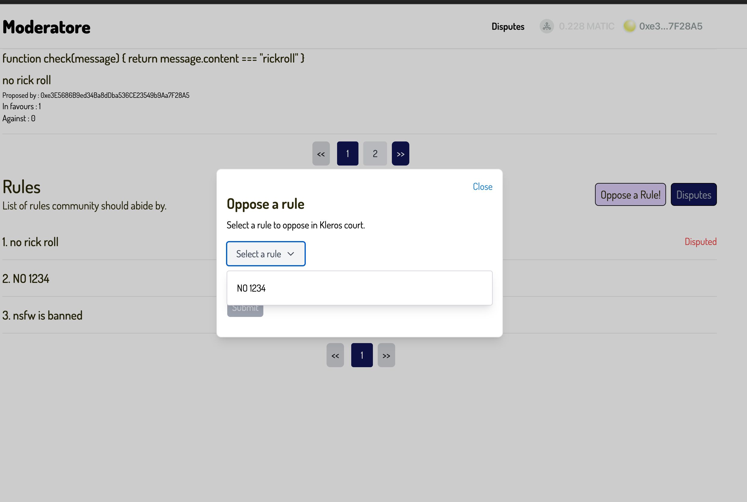This screenshot has height=502, width=747.
Task: Click the chevron arrow in rule selector
Action: [291, 253]
